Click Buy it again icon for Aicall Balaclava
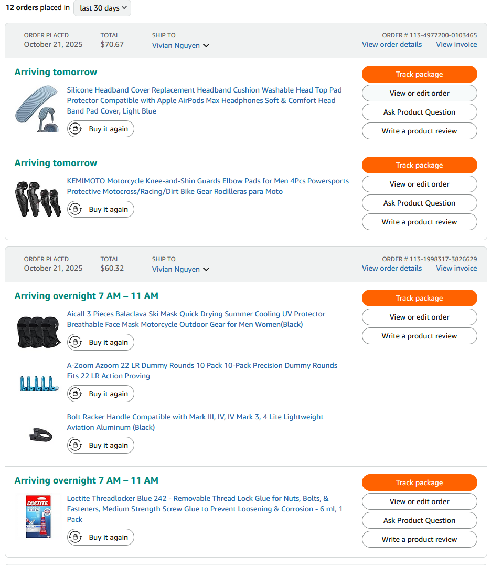Screen dimensions: 491x565 tap(76, 342)
